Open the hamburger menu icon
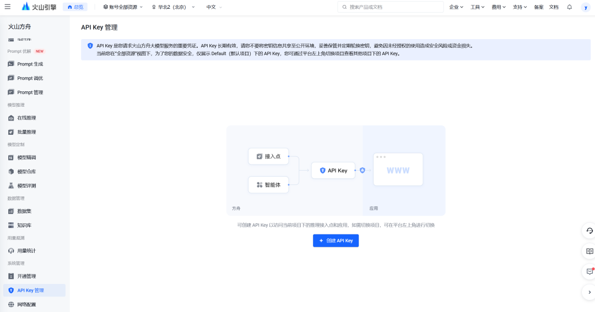Screen dimensions: 595x312 pyautogui.click(x=8, y=7)
